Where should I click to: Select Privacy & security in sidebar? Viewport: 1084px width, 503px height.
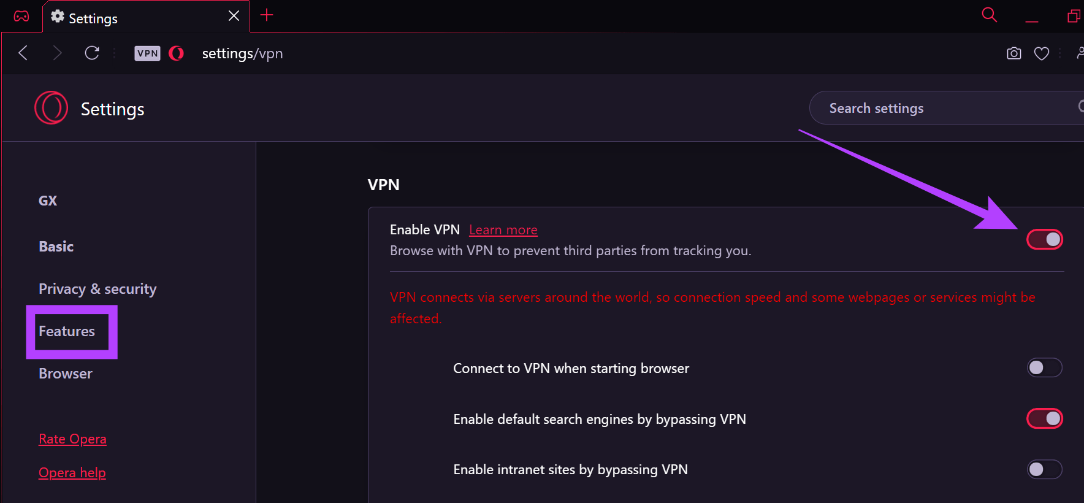[97, 289]
